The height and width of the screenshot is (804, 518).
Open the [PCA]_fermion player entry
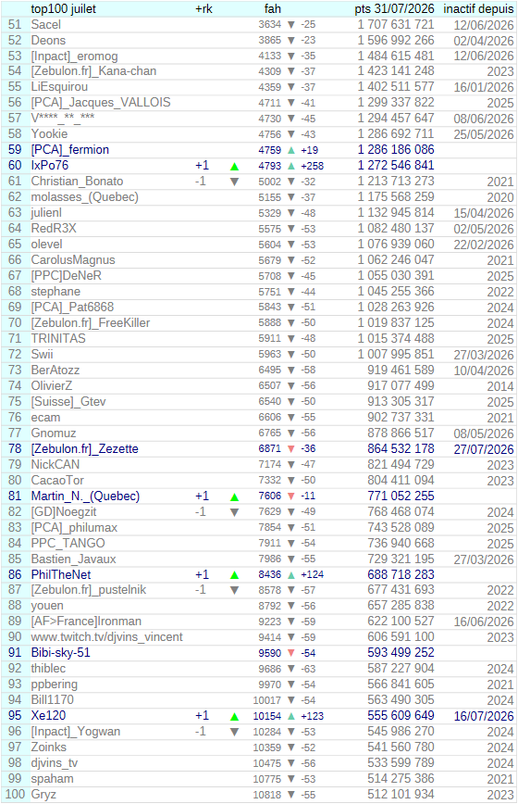coord(70,150)
